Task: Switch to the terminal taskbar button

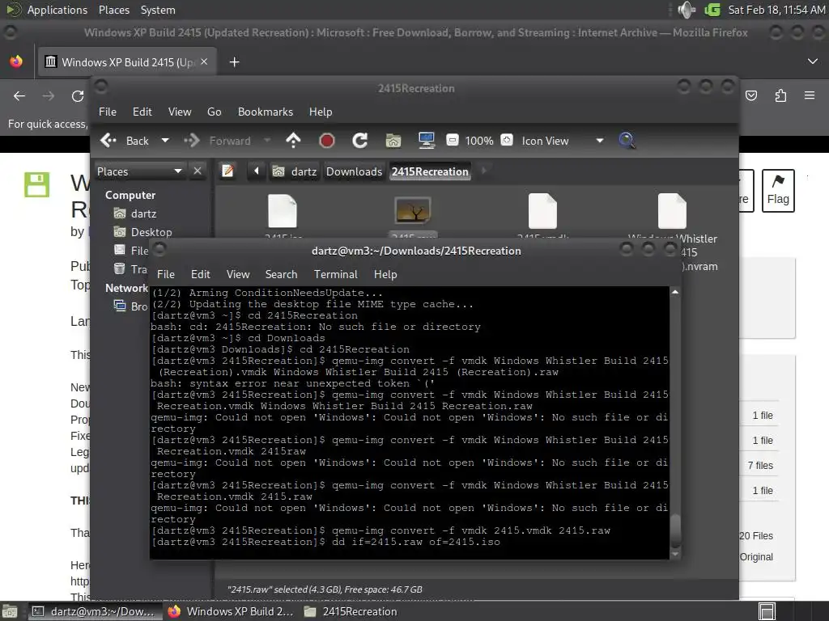Action: [94, 611]
